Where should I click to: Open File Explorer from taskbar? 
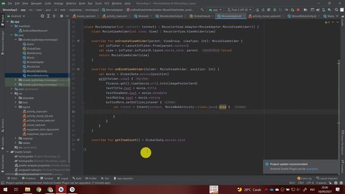(27, 189)
